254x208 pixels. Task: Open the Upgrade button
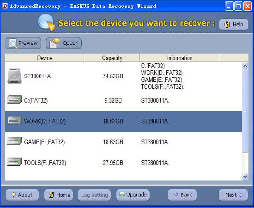pos(133,195)
